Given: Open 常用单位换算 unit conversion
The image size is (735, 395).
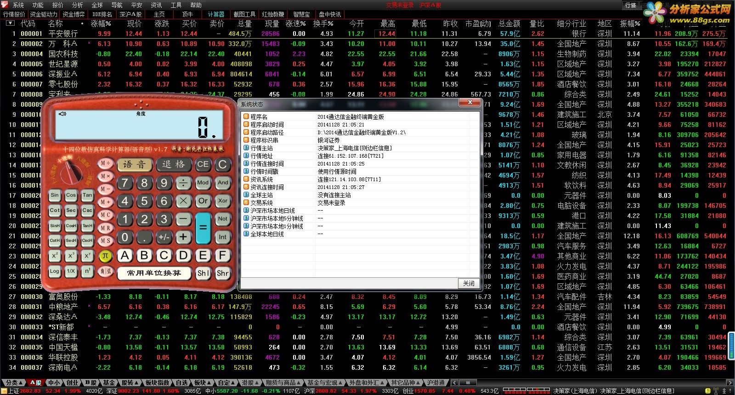Looking at the screenshot, I should (x=154, y=273).
